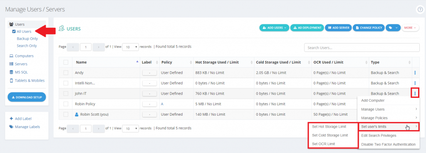Click the AD Deployment button
The width and height of the screenshot is (426, 153).
[307, 28]
